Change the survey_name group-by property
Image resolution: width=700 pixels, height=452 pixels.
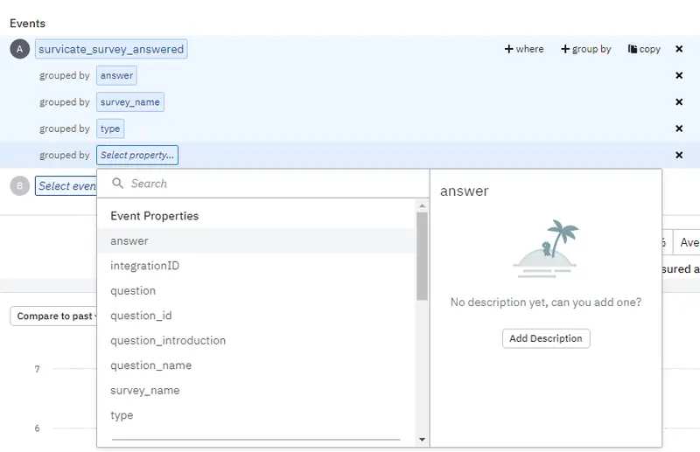click(129, 102)
